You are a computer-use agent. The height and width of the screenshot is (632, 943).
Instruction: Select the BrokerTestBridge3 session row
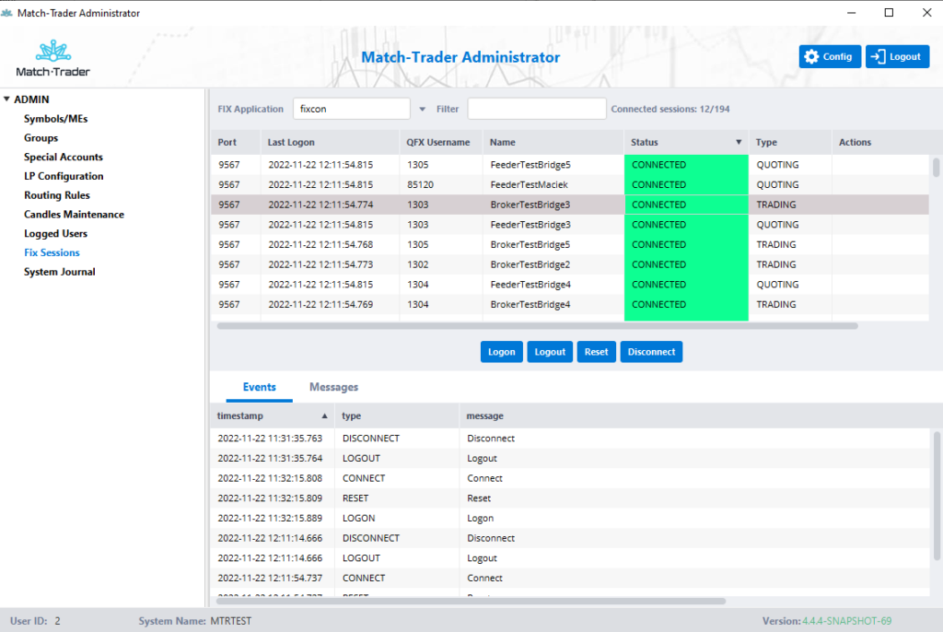(570, 205)
